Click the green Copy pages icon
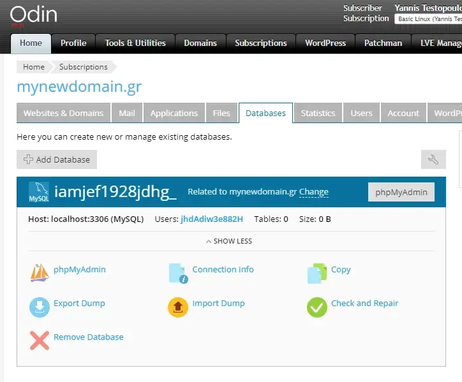This screenshot has width=462, height=382. tap(317, 274)
